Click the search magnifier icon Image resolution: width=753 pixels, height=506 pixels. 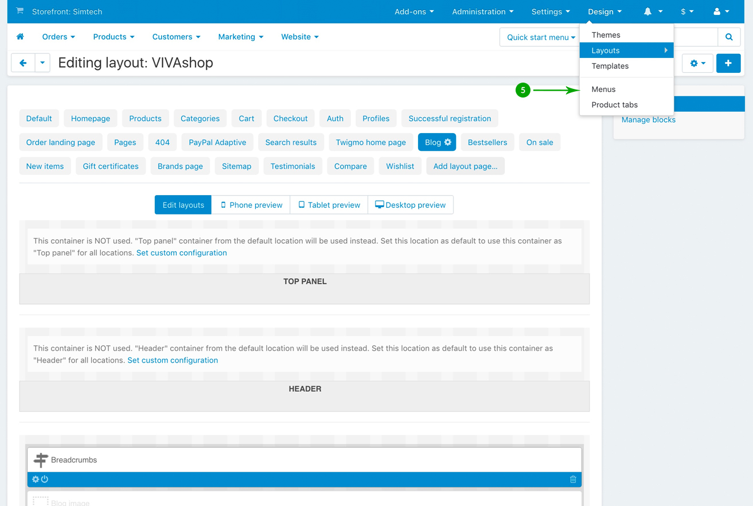[x=729, y=37]
